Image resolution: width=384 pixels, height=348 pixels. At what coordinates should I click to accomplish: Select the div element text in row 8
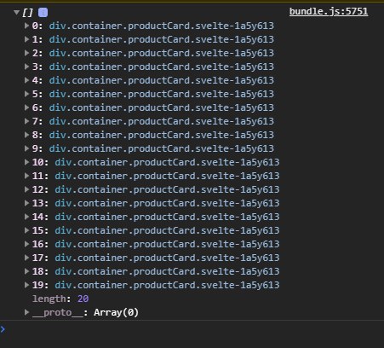pyautogui.click(x=162, y=135)
